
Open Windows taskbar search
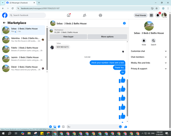click(x=10, y=133)
